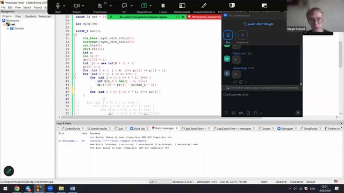
Task: Click the green pencil floating button
Action: pyautogui.click(x=9, y=171)
